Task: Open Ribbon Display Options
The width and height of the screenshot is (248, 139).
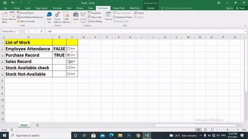Action: (219, 3)
